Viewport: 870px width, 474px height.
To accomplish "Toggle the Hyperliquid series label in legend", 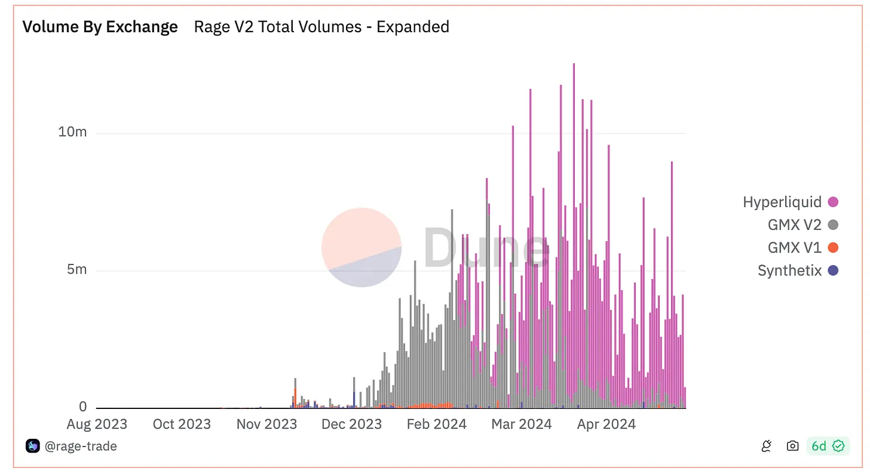I will point(782,202).
